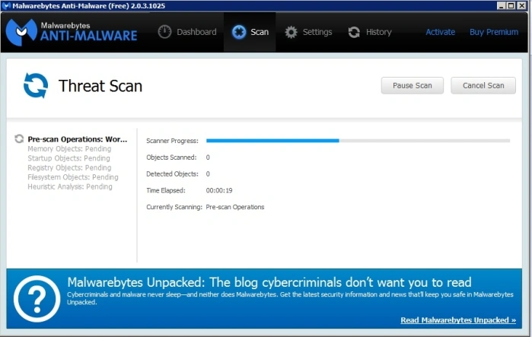
Task: Click the Threat Scan refresh icon
Action: [x=36, y=85]
